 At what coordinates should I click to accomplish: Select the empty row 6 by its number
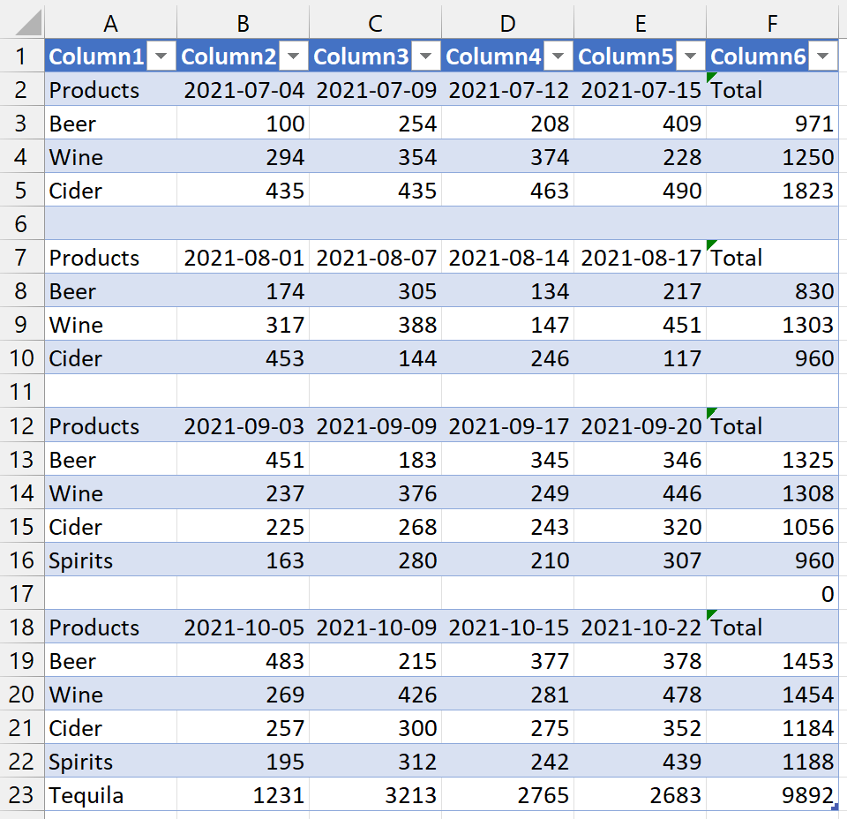pos(21,223)
